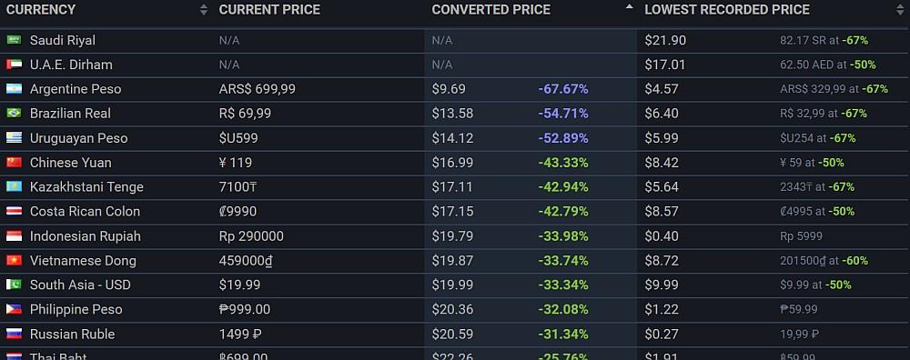This screenshot has height=360, width=910.
Task: Click the -33.98% difference value
Action: (563, 236)
